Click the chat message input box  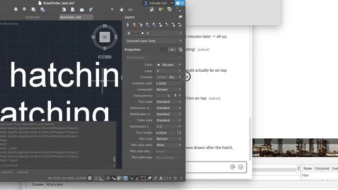216,167
